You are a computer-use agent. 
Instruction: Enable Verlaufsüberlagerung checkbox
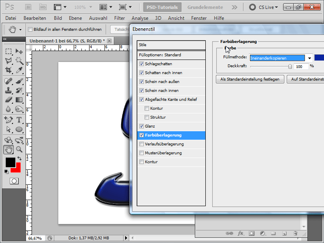click(x=141, y=144)
